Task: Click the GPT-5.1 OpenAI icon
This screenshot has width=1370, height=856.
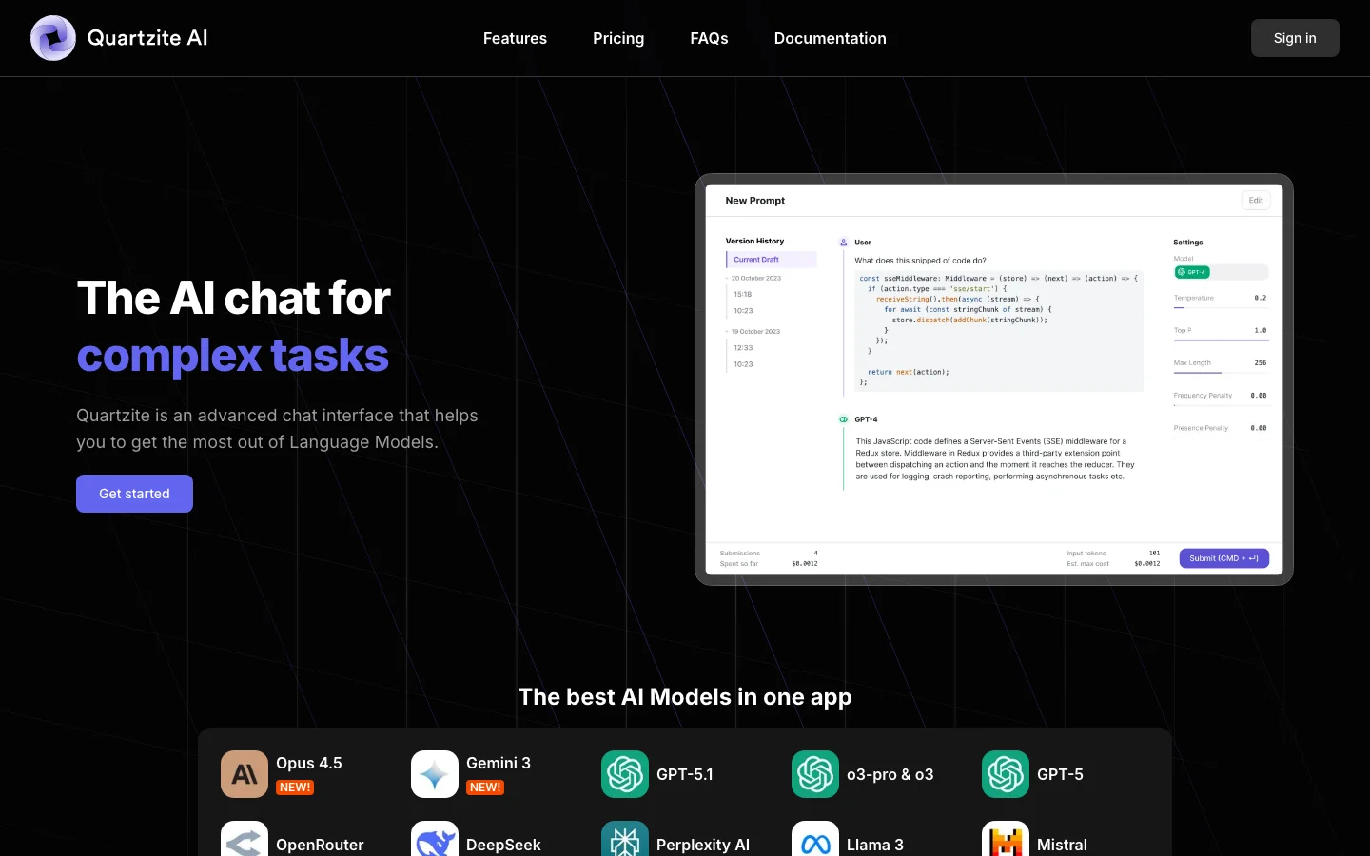Action: [x=625, y=774]
